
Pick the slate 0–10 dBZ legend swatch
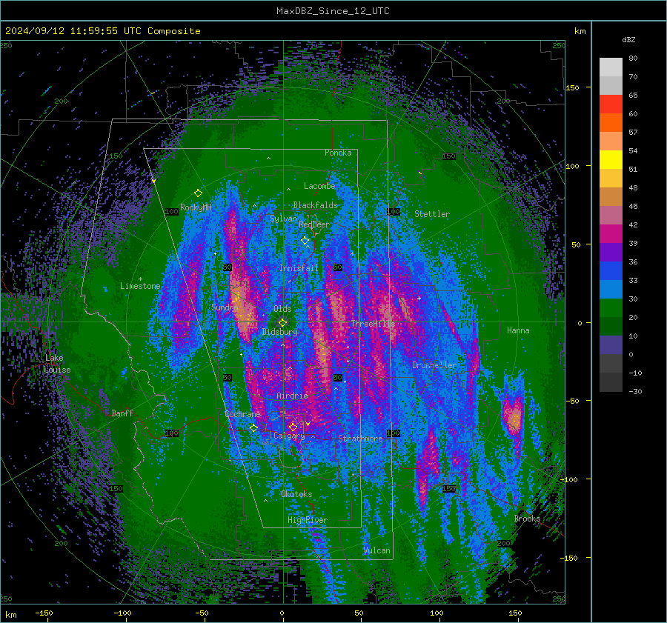click(611, 345)
